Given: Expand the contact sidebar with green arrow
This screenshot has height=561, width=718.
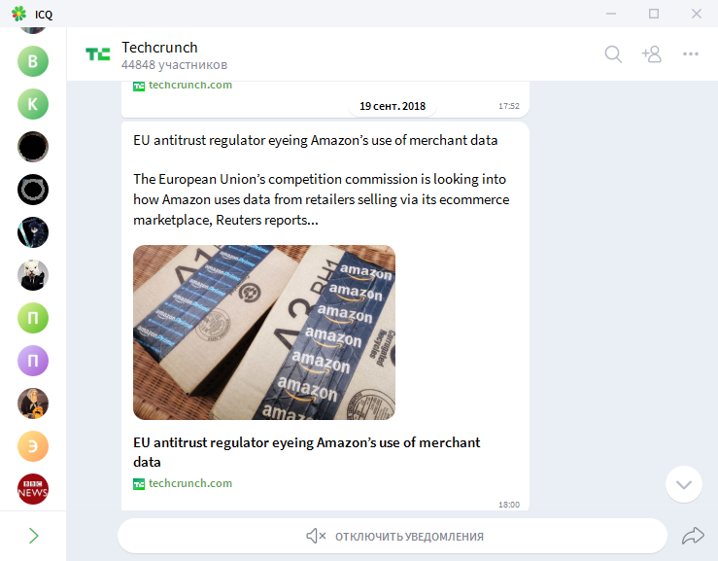Looking at the screenshot, I should [33, 536].
